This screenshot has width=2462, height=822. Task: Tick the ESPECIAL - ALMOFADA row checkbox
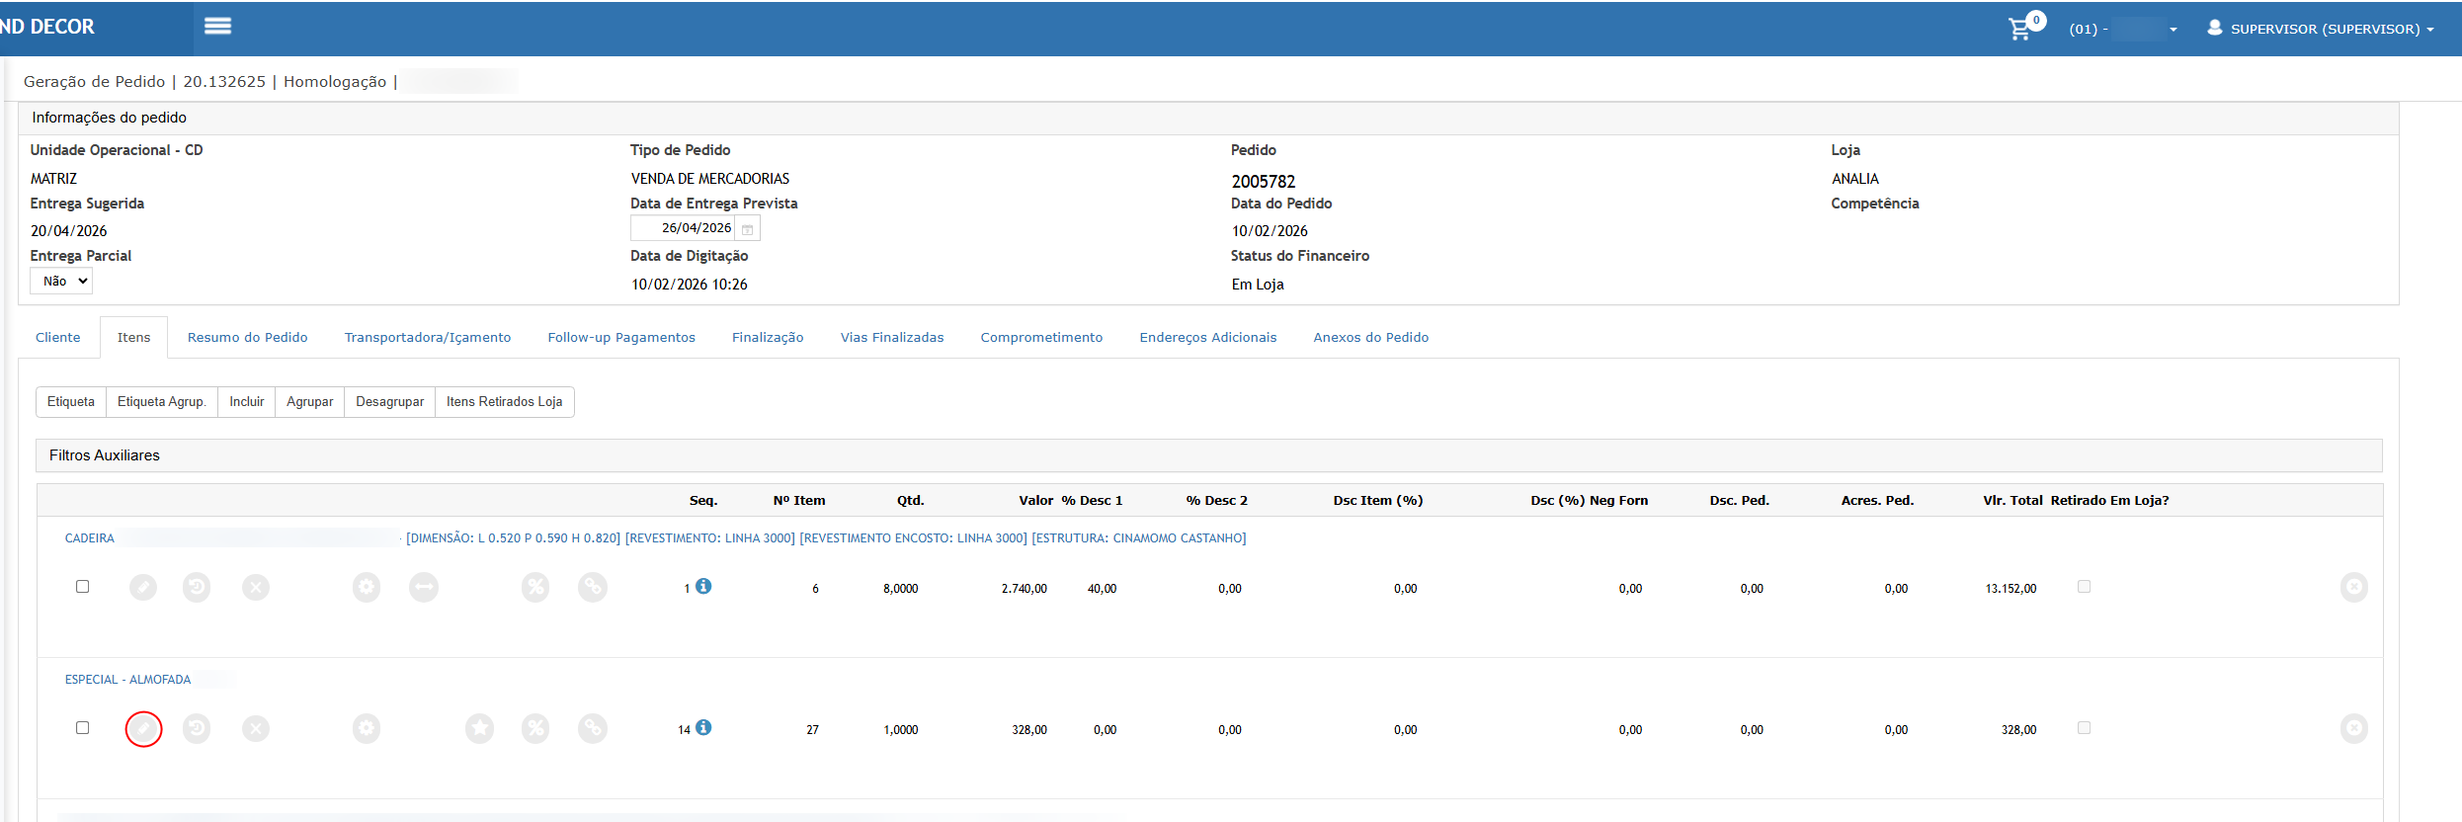(x=83, y=728)
